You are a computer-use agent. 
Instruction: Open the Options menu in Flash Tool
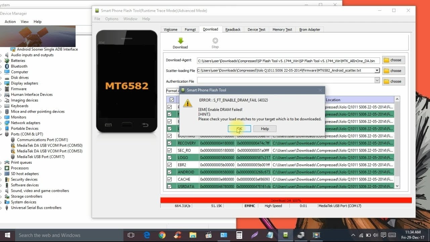pos(112,19)
